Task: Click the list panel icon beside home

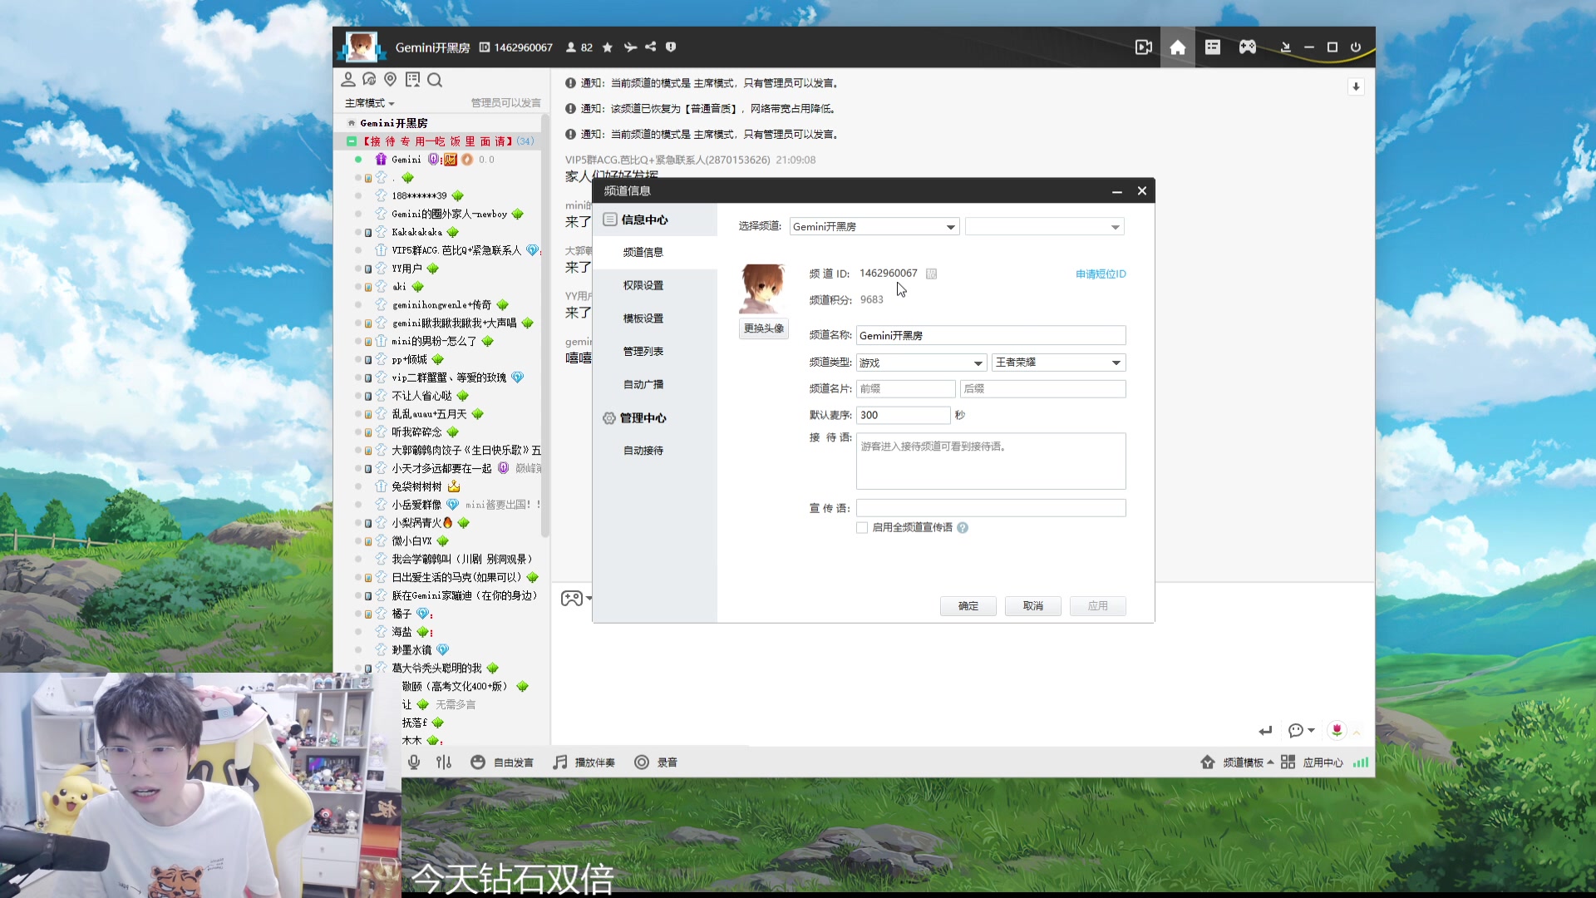Action: 1213,47
